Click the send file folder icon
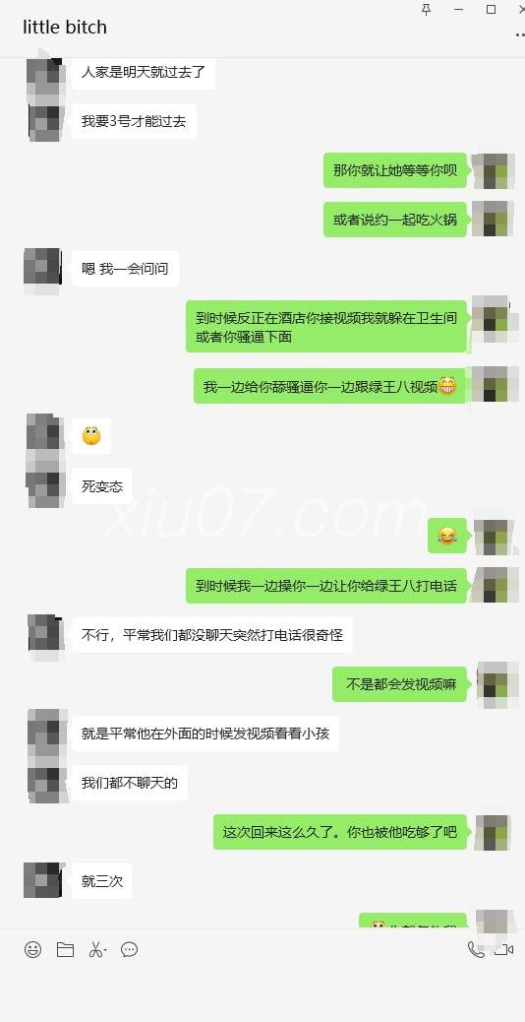The image size is (525, 1022). coord(65,950)
